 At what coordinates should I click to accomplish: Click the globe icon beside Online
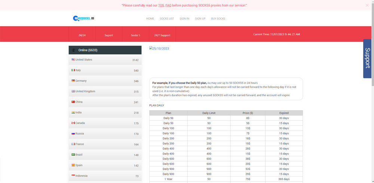point(74,50)
